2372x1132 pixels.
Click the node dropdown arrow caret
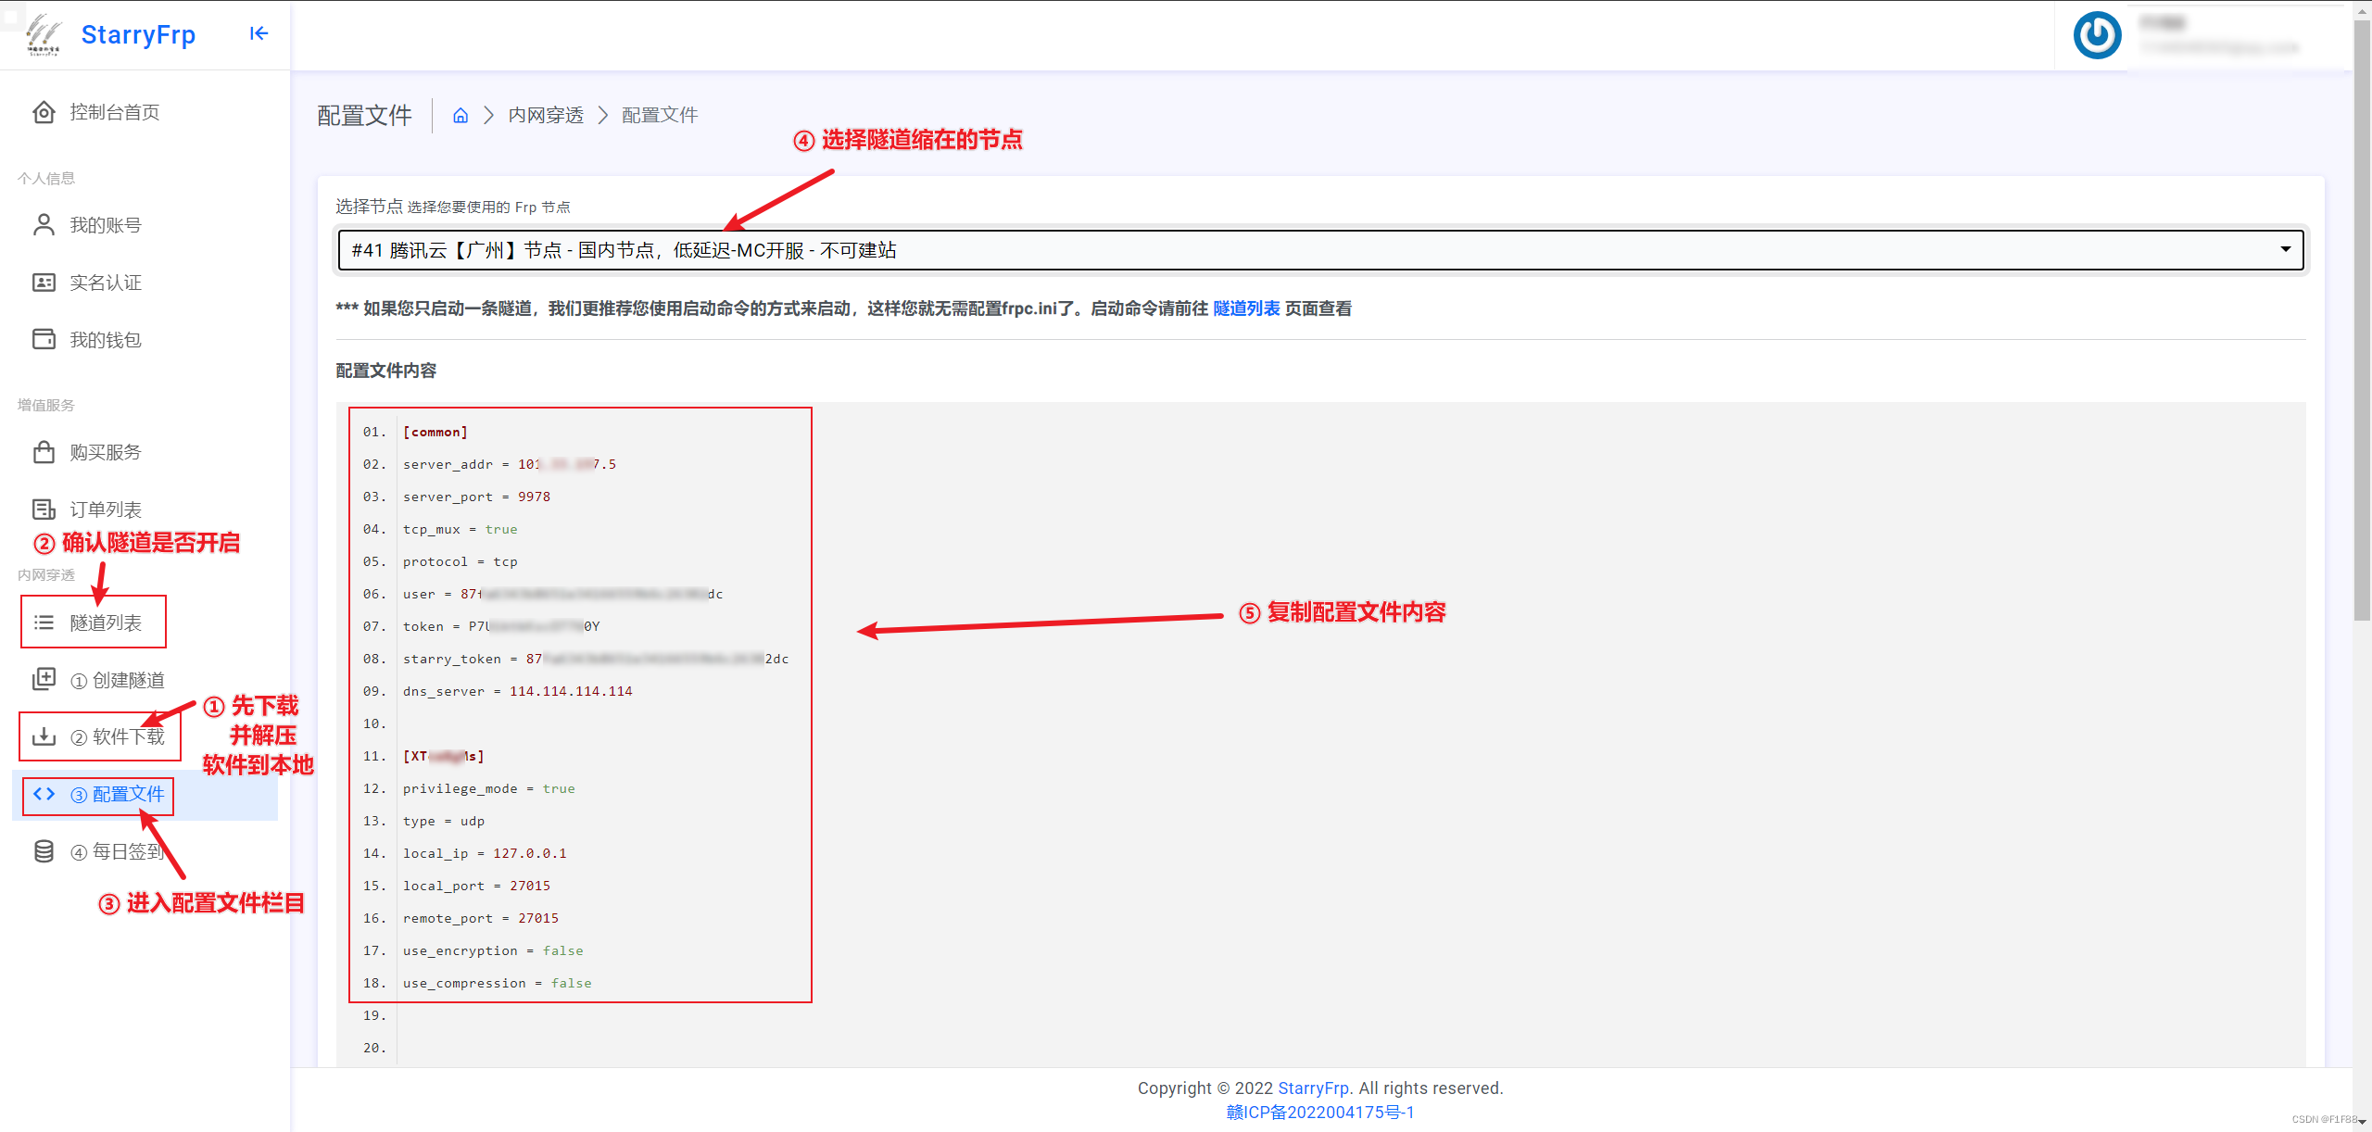pos(2285,250)
